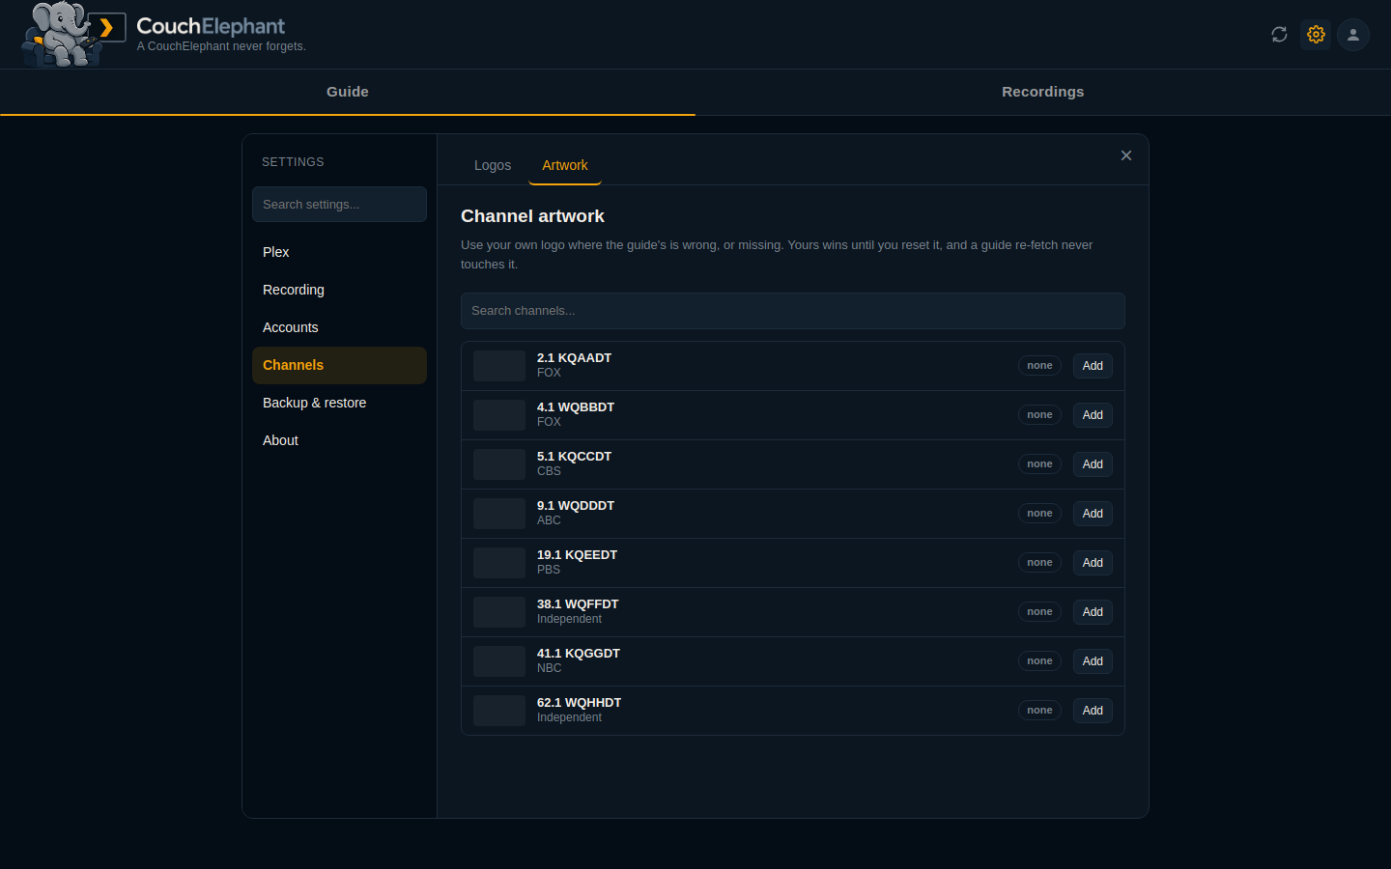1391x869 pixels.
Task: Click the channel name 9.1 WQDDDT
Action: pyautogui.click(x=576, y=506)
